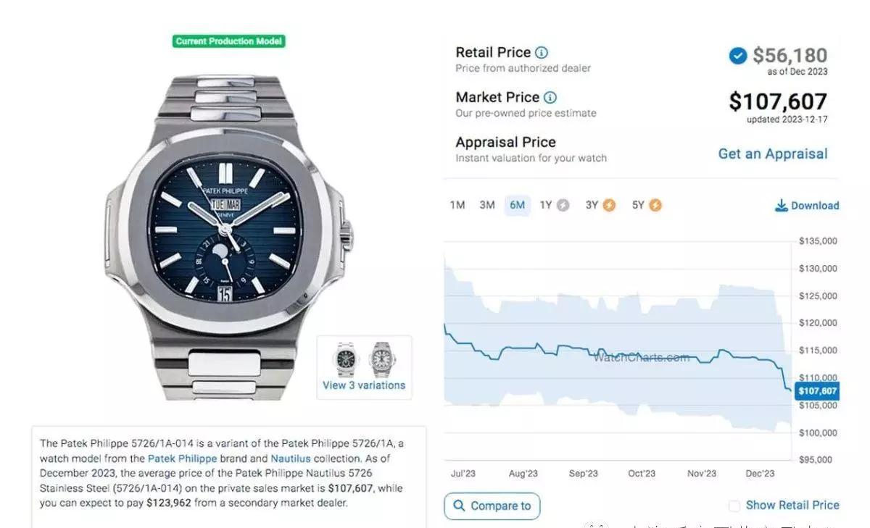Image resolution: width=870 pixels, height=528 pixels.
Task: Click the Market Price info icon
Action: click(550, 98)
